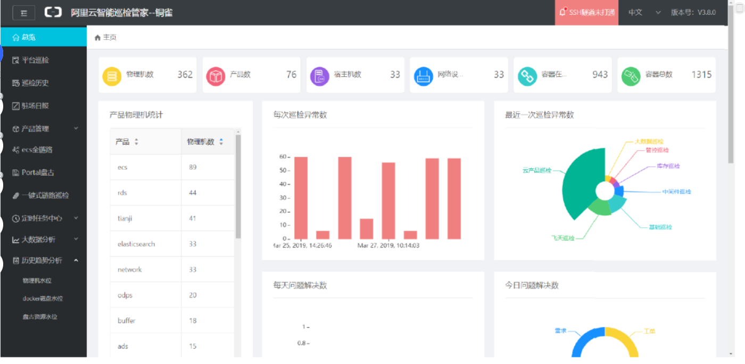Click the Alibaba Cloud bracket logo
745x364 pixels.
tap(53, 12)
